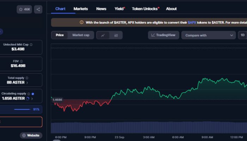The width and height of the screenshot is (247, 141).
Task: Click the verified badge by Circulating supply
Action: (33, 94)
